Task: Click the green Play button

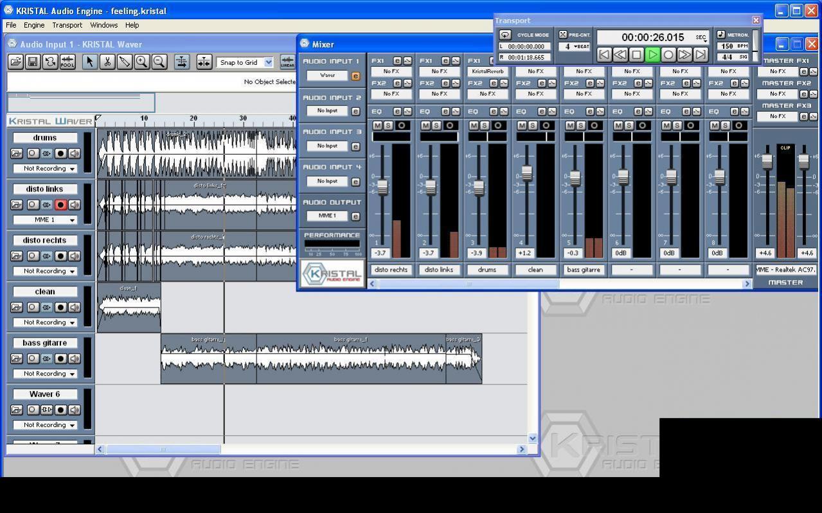Action: [652, 55]
